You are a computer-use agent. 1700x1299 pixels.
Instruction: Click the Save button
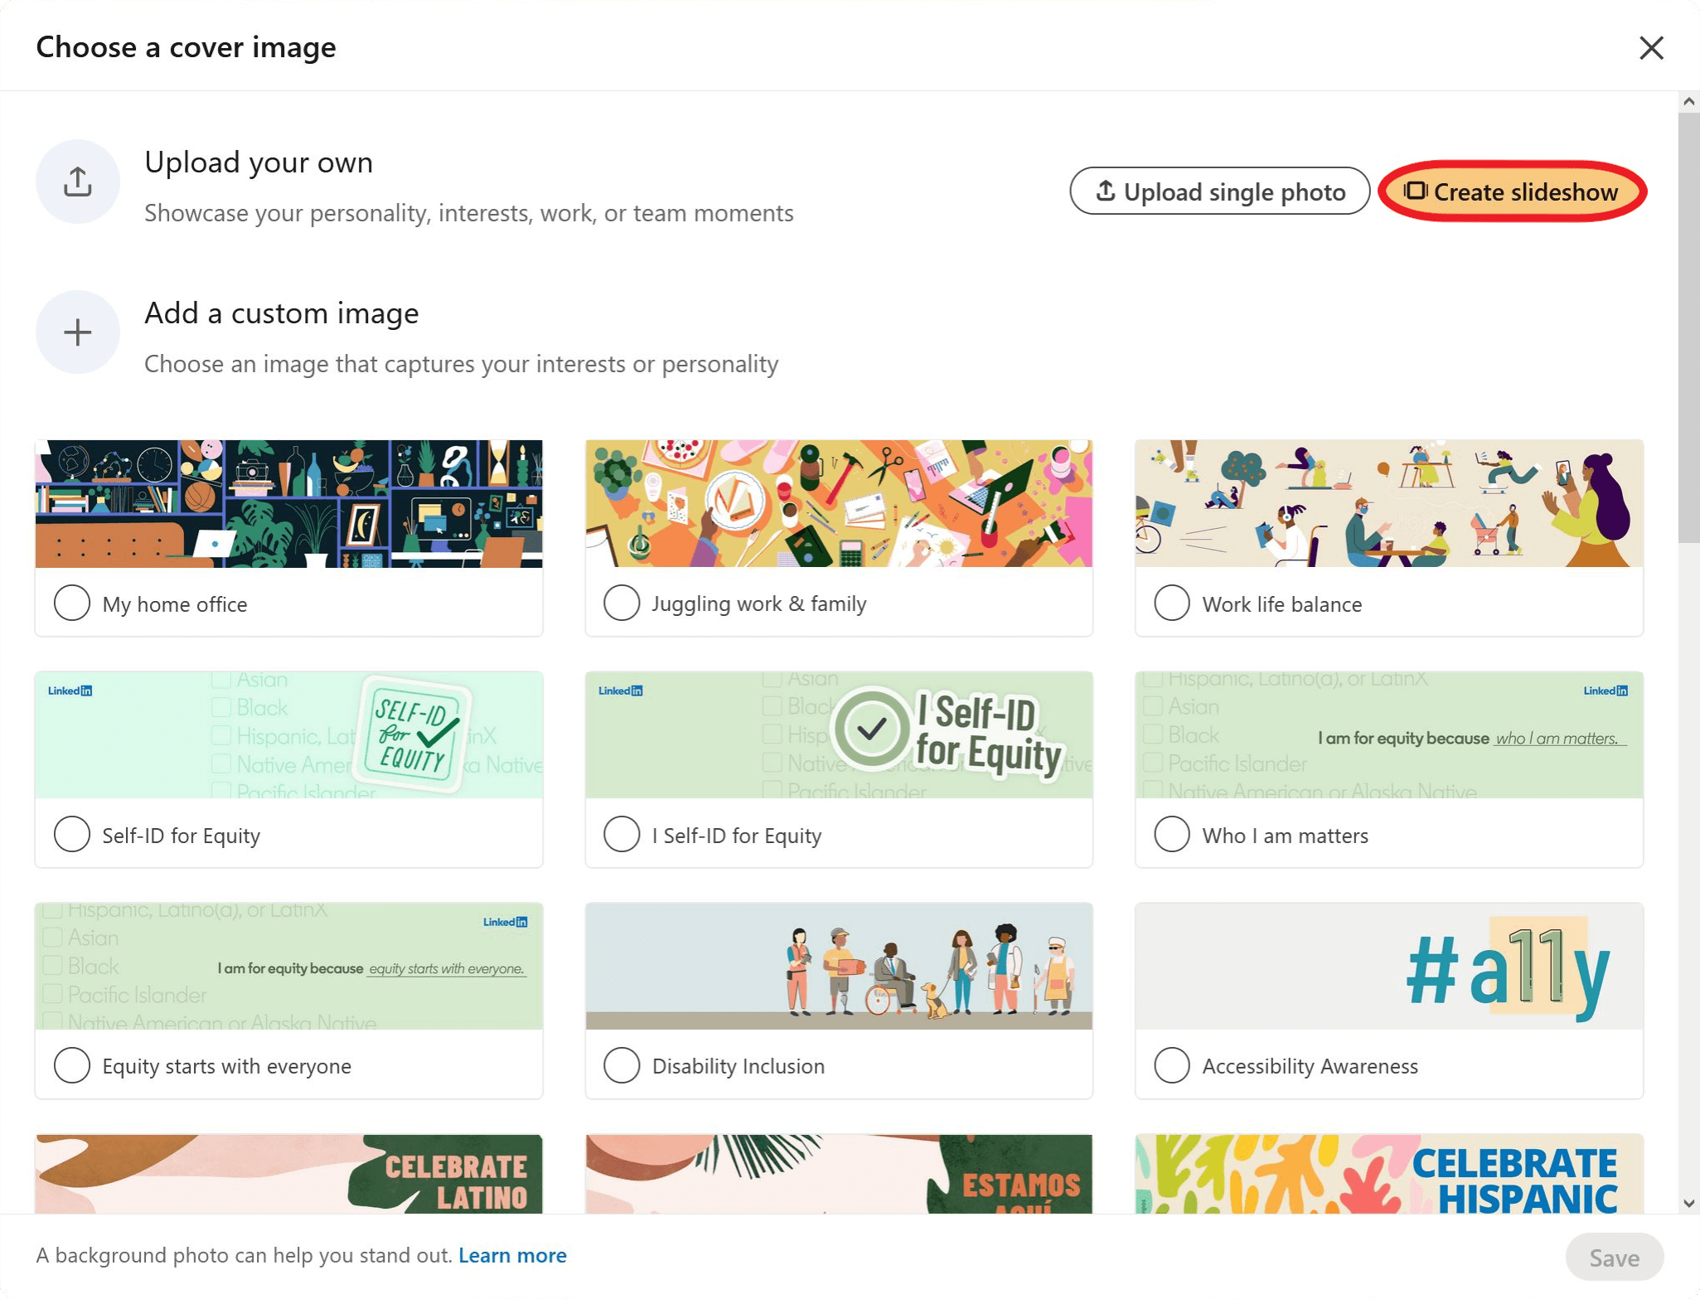1613,1256
